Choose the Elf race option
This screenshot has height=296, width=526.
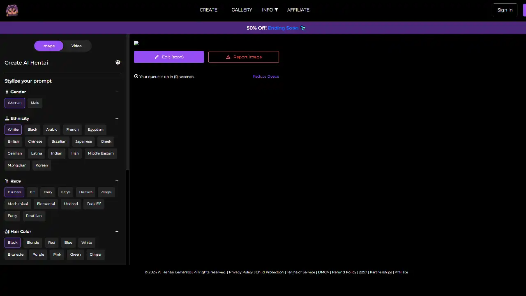pos(32,192)
